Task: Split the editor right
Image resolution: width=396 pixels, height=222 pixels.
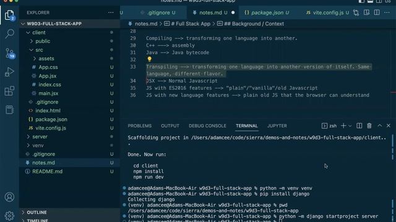Action: pyautogui.click(x=377, y=12)
